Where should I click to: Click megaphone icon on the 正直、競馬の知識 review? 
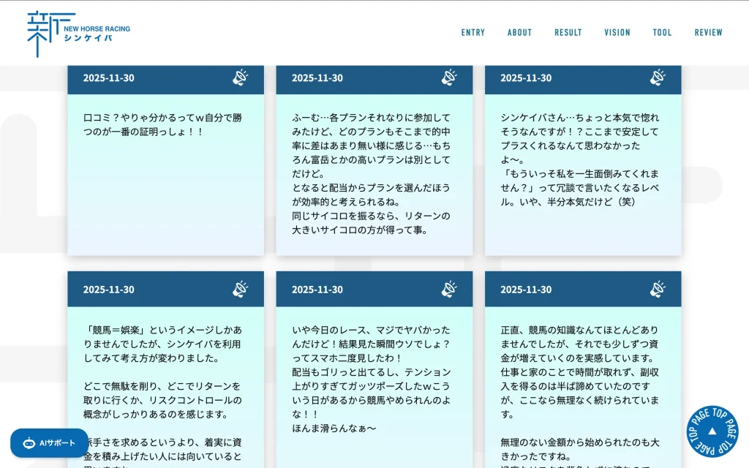[x=658, y=289]
